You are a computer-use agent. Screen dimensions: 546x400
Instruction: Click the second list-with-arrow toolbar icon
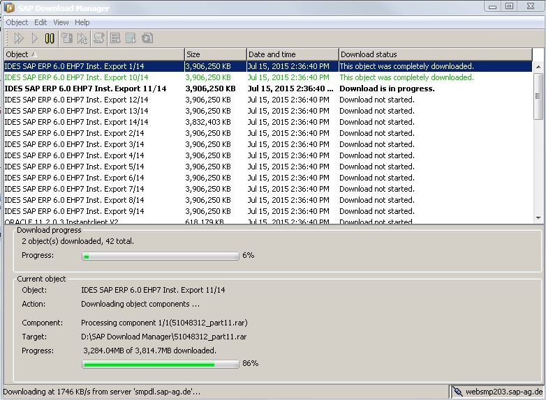point(131,38)
